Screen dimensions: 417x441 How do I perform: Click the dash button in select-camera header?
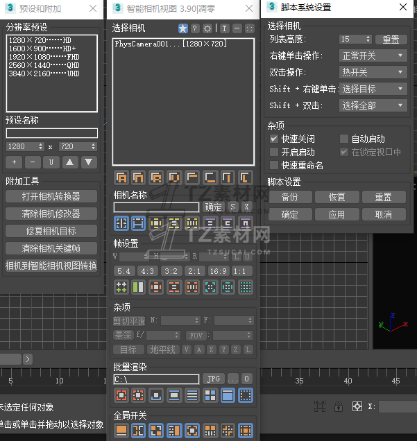coord(237,28)
